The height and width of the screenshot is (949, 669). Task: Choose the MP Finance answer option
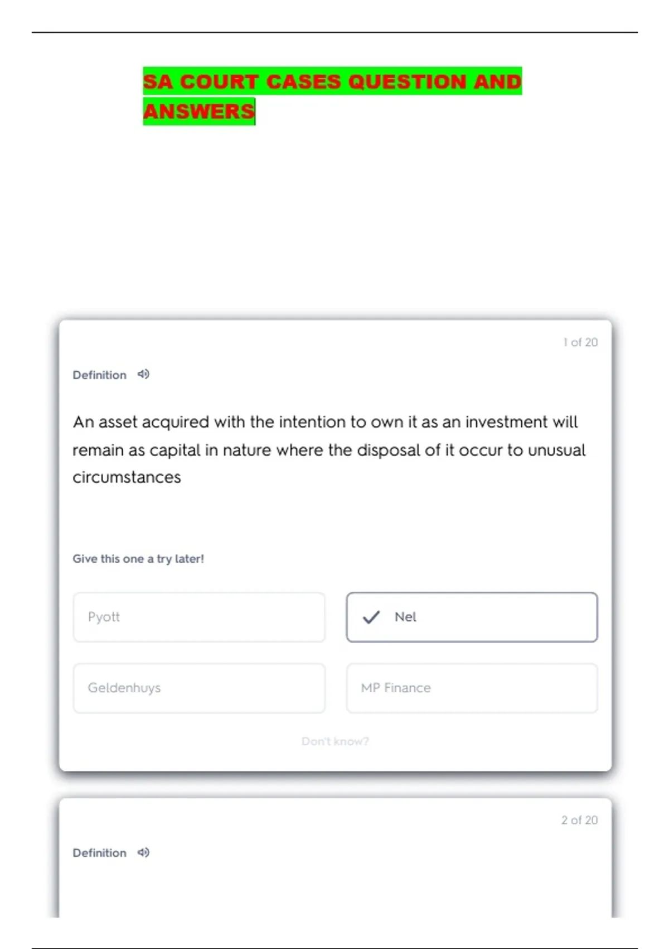tap(472, 688)
